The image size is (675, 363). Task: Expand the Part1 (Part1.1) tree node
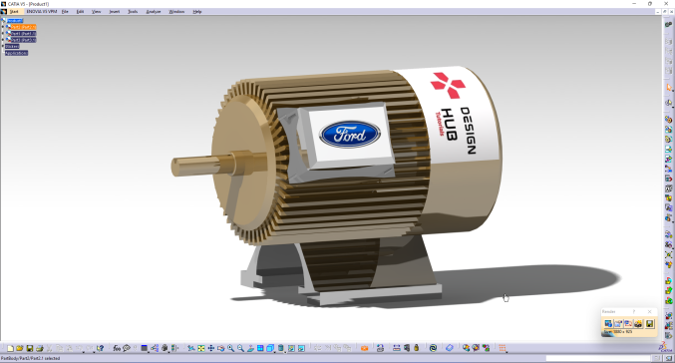pos(3,33)
